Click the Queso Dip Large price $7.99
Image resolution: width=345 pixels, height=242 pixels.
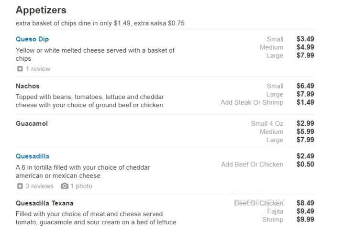click(x=305, y=55)
